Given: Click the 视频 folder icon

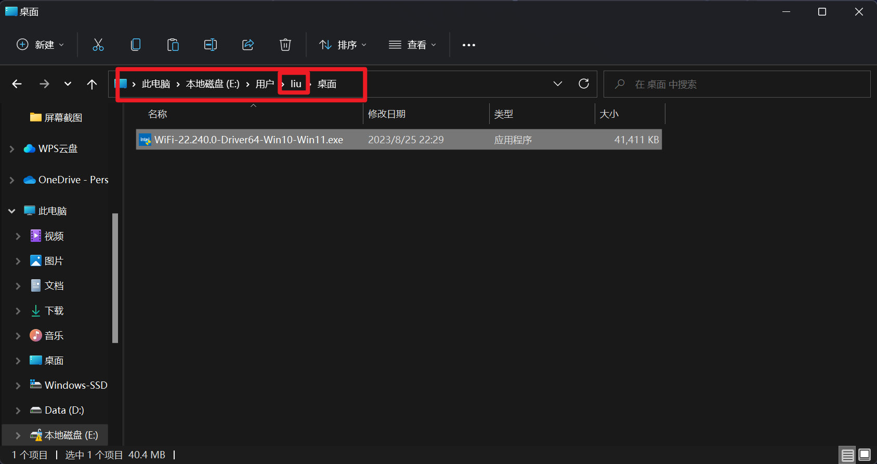Looking at the screenshot, I should coord(36,236).
